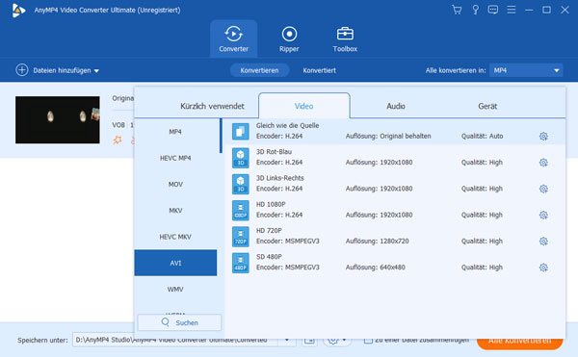The width and height of the screenshot is (578, 357).
Task: Open settings gear for Gleich wie die Quelle
Action: pos(543,137)
